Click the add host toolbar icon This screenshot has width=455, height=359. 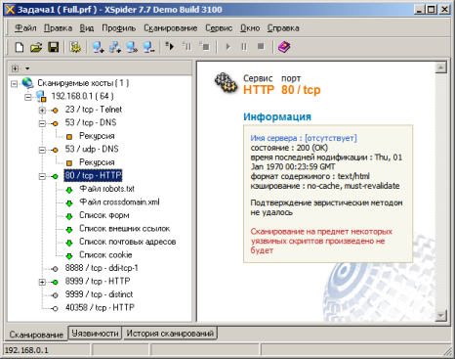point(98,47)
